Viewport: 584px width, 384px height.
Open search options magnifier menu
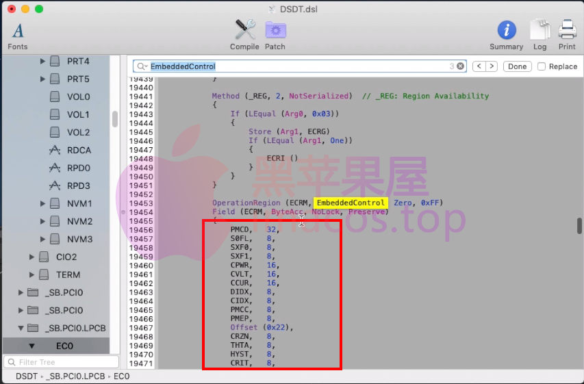coord(142,66)
